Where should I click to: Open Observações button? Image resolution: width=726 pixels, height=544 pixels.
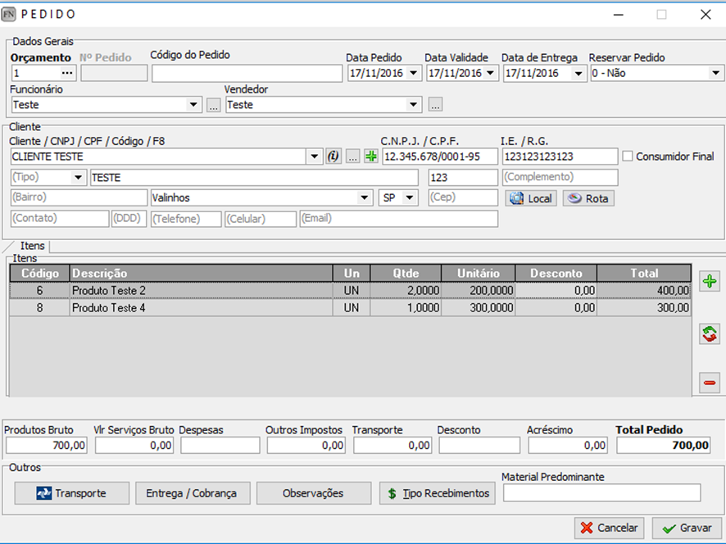(314, 493)
